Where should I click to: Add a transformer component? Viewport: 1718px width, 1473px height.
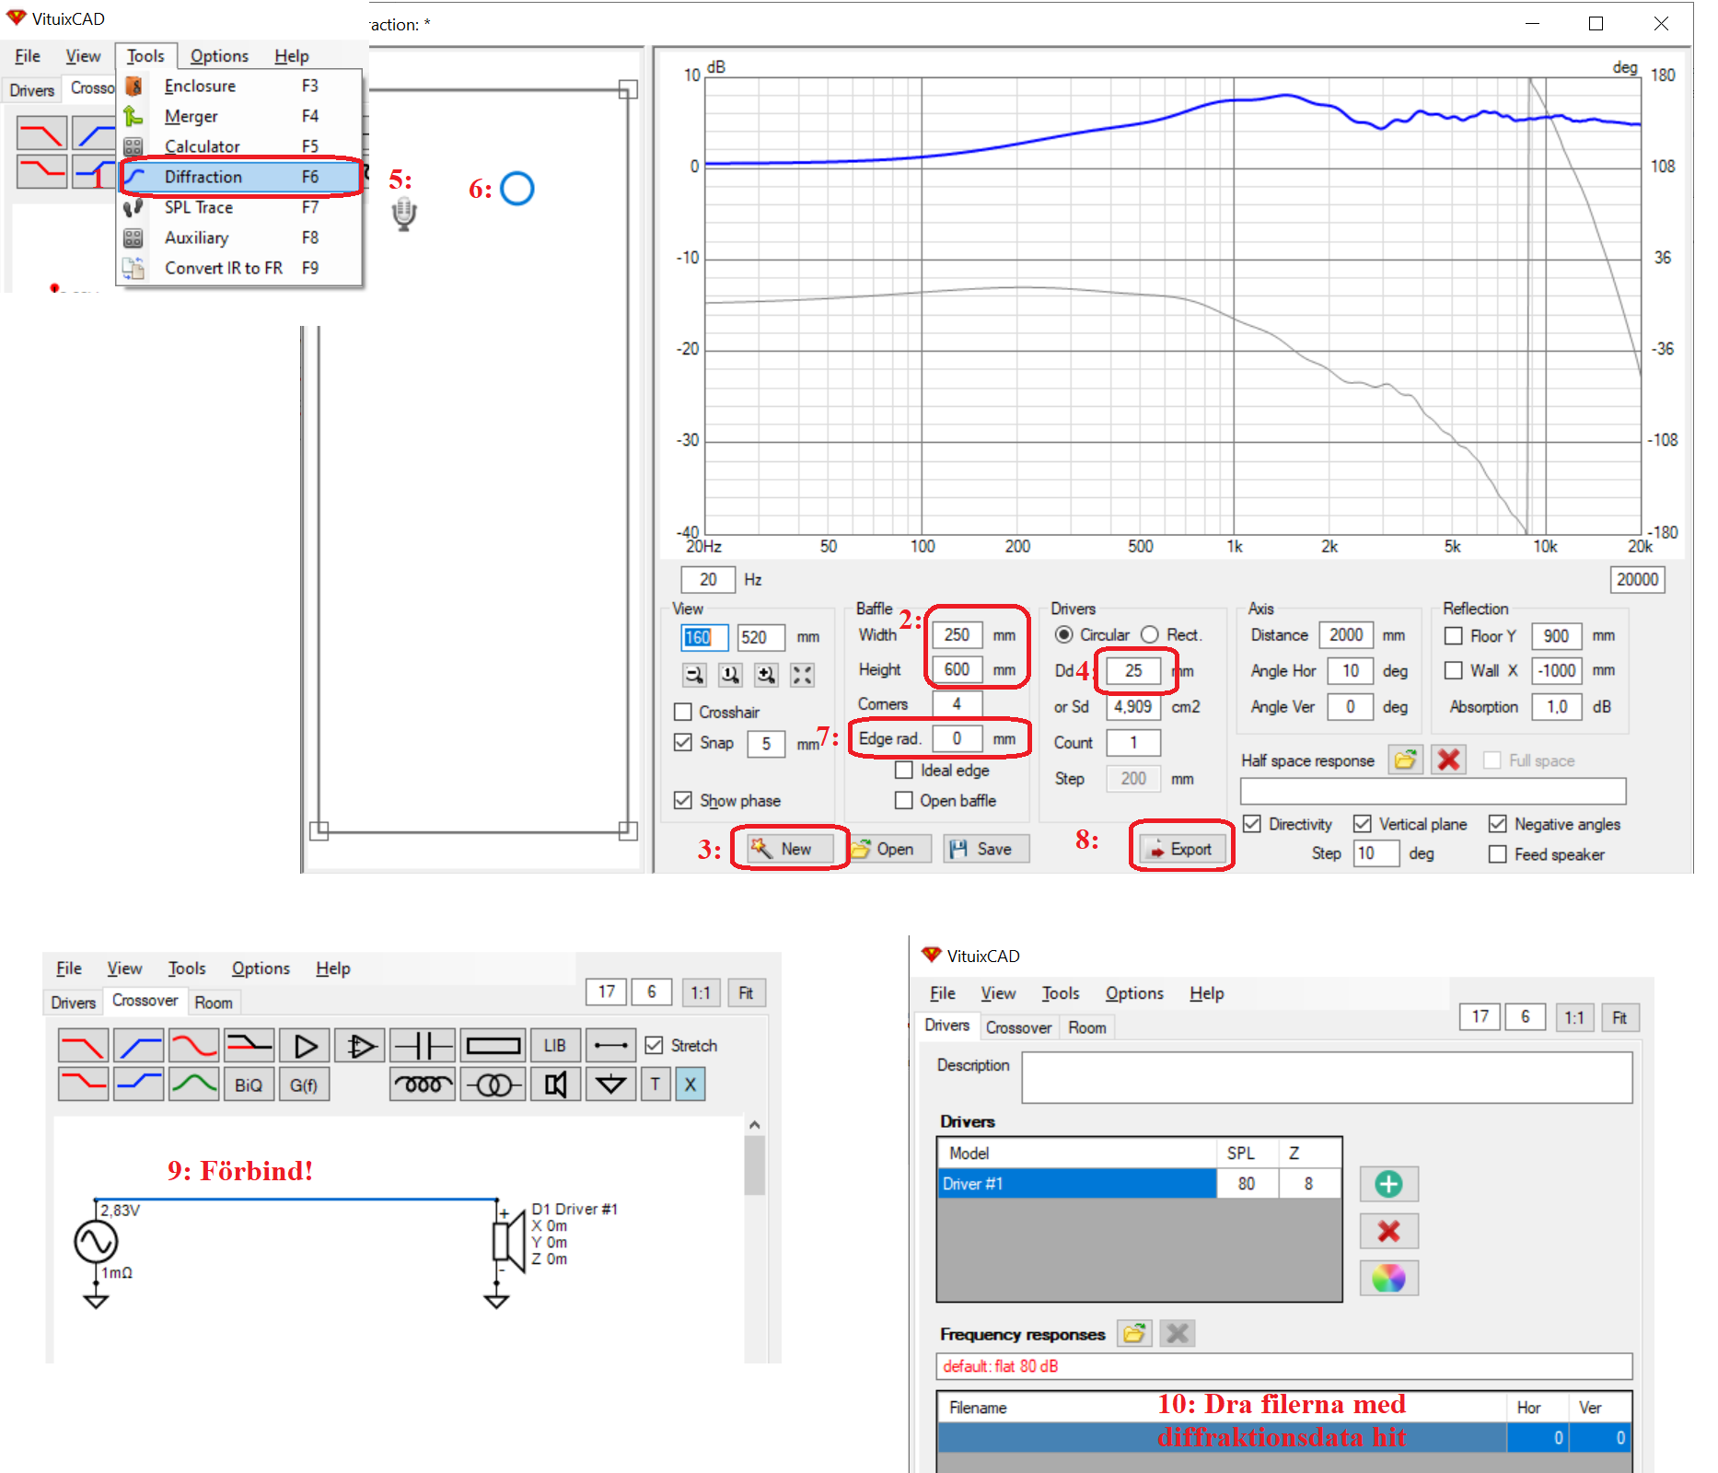(x=493, y=1084)
